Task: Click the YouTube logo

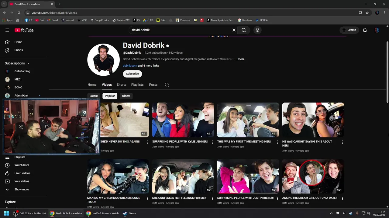Action: [x=24, y=30]
